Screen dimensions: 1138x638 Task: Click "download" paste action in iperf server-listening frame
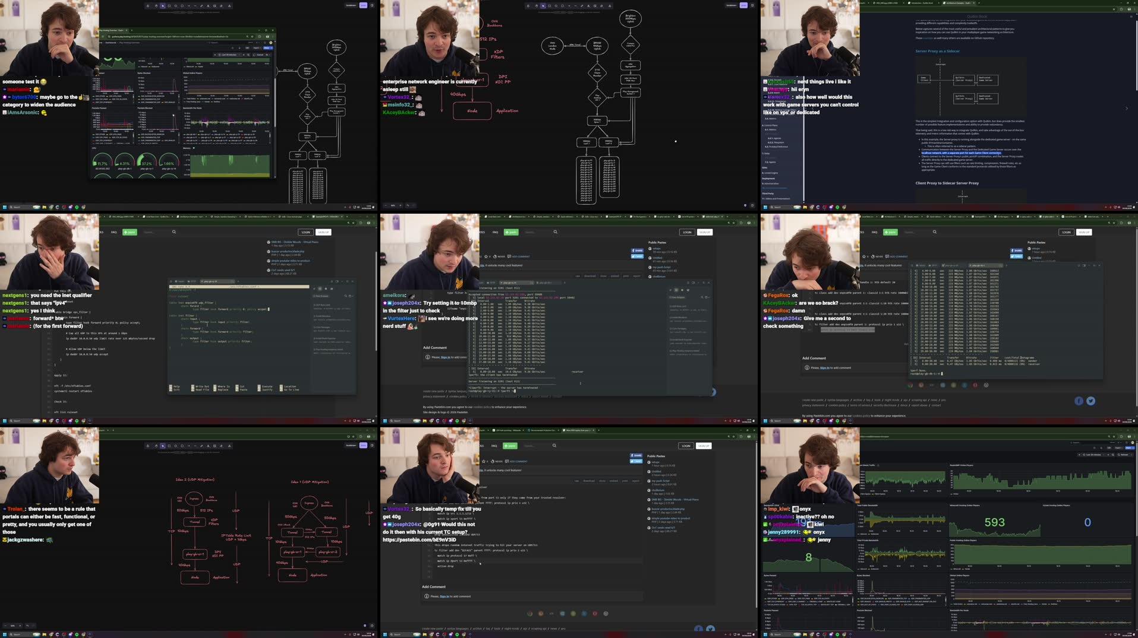coord(590,276)
